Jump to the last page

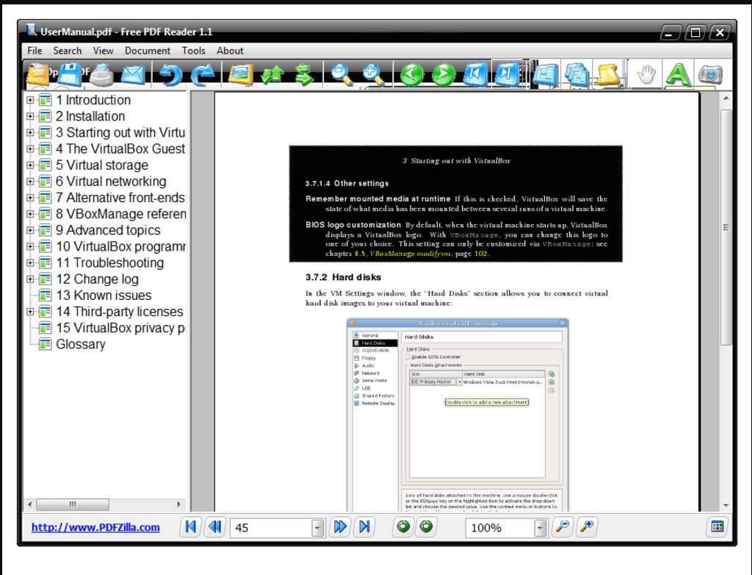(364, 526)
